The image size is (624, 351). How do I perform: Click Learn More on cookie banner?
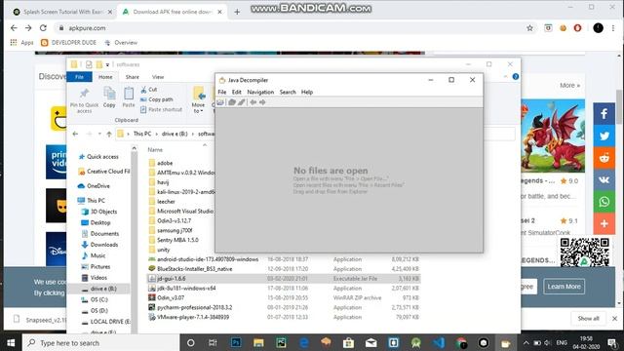point(564,287)
